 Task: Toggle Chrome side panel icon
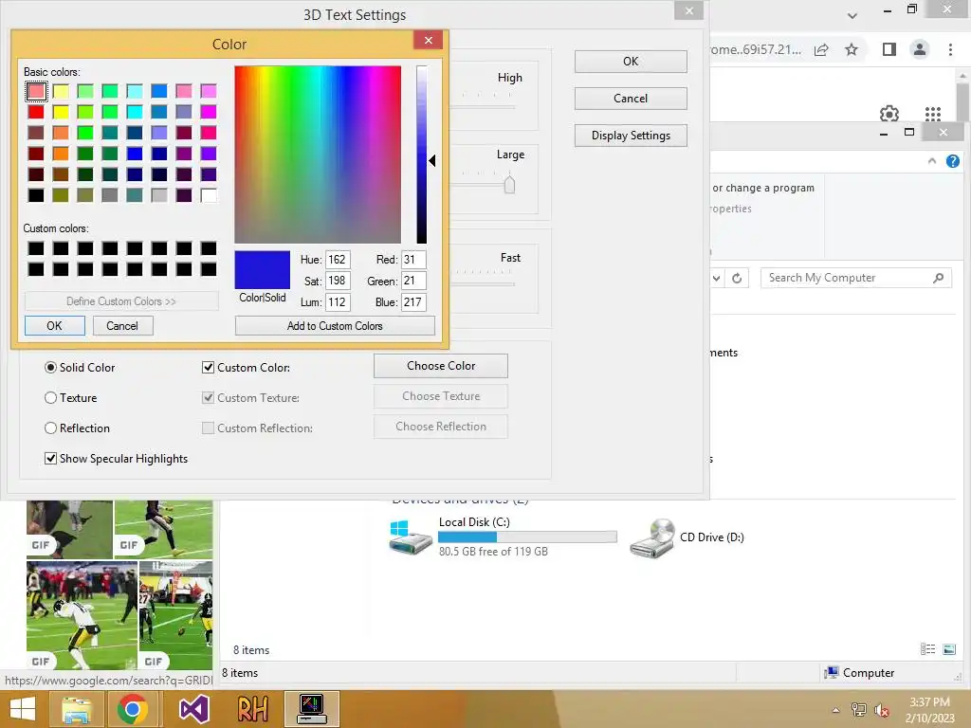point(889,49)
